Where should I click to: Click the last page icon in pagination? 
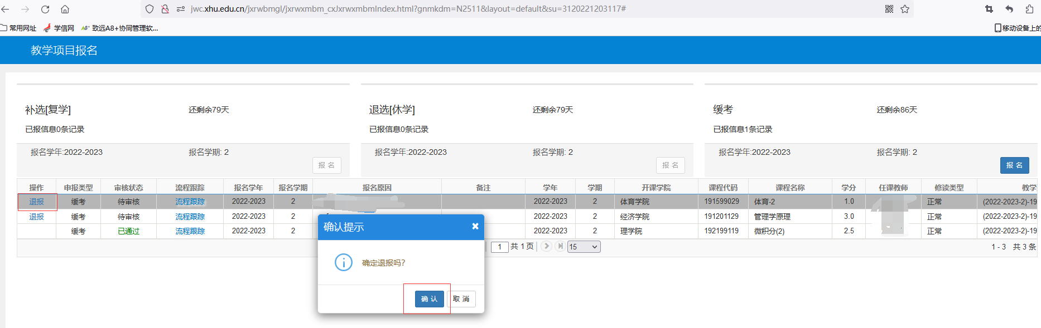(560, 246)
